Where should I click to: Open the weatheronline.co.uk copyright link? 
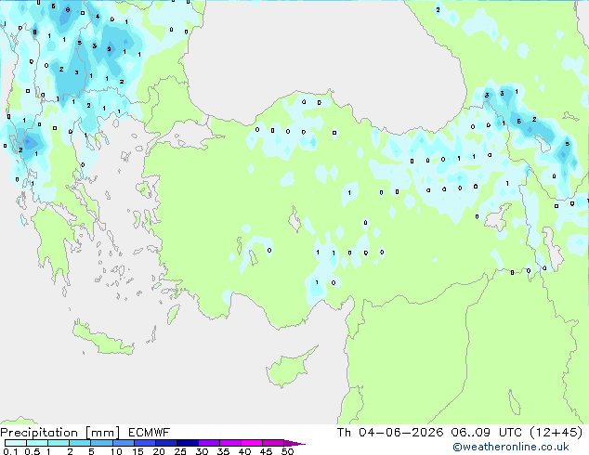(x=510, y=447)
